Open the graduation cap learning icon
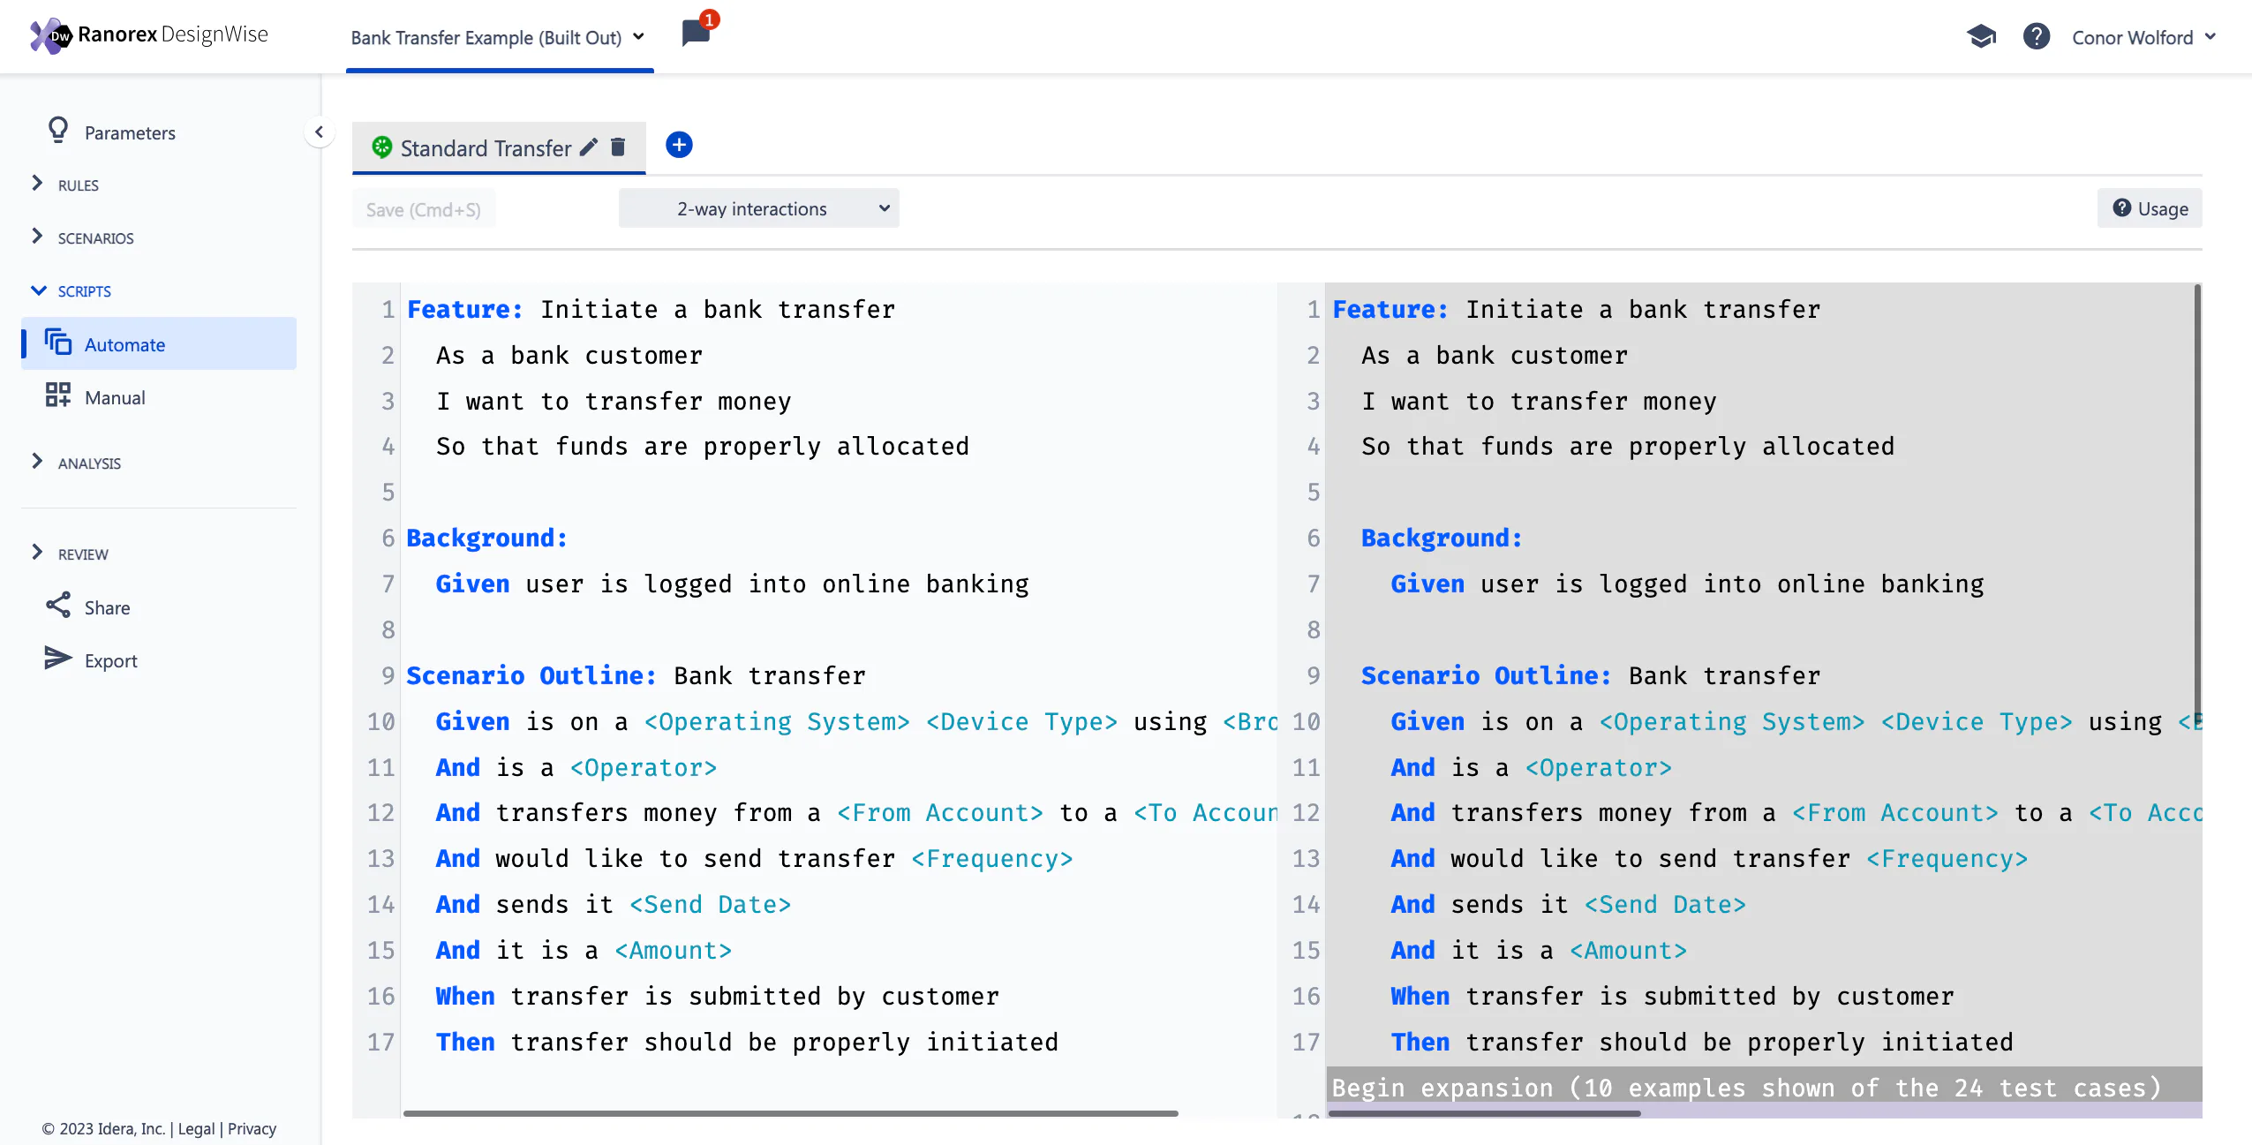This screenshot has width=2252, height=1145. click(1981, 36)
